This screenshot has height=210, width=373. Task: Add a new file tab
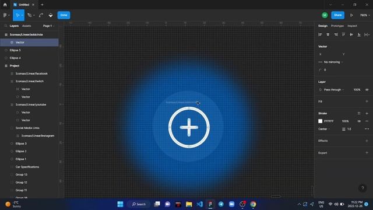click(x=42, y=5)
